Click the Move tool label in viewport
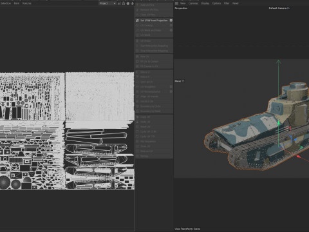 click(x=179, y=81)
